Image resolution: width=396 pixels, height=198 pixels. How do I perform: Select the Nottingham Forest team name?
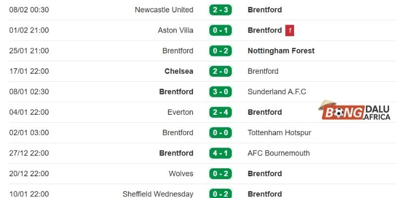pos(281,51)
